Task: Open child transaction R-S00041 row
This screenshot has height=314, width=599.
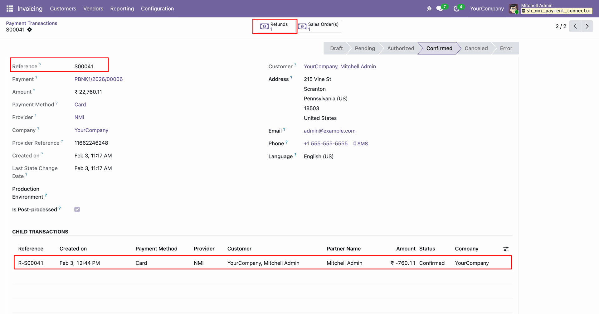Action: tap(31, 263)
